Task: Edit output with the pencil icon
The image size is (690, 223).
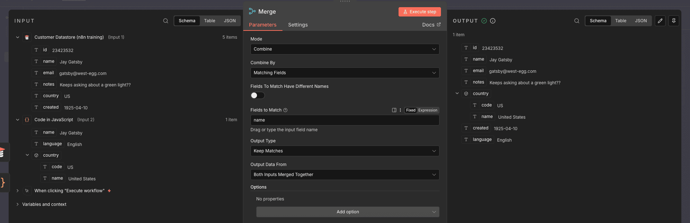Action: click(660, 21)
